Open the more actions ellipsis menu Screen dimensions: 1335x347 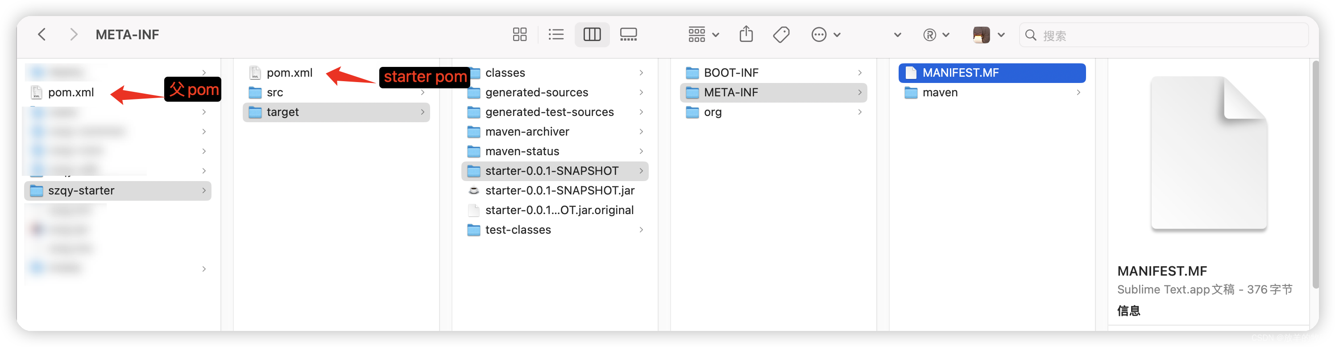[825, 35]
